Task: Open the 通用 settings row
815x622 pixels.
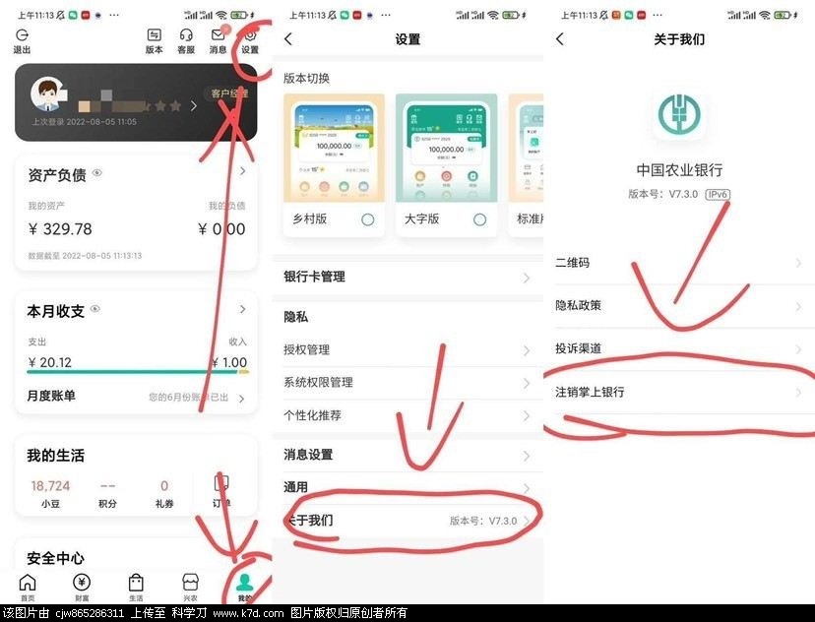Action: (408, 487)
